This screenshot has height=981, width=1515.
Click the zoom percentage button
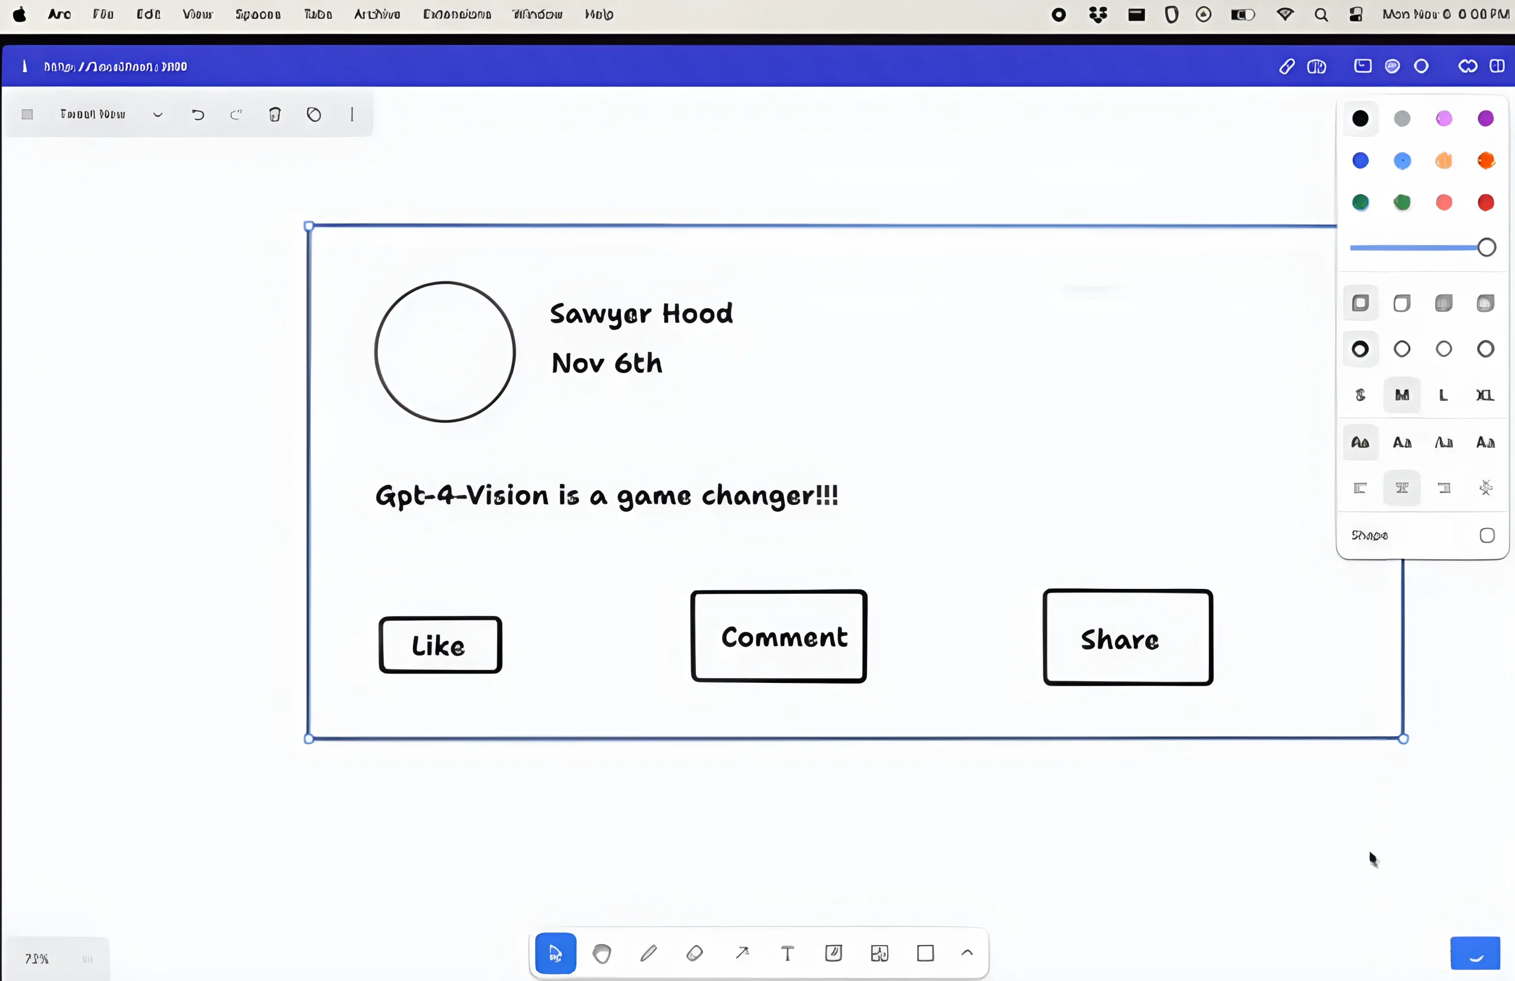click(37, 959)
